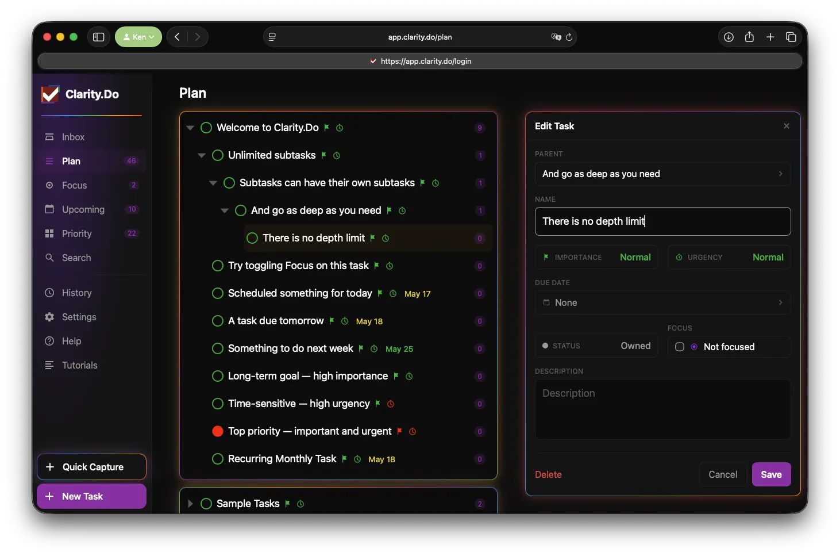This screenshot has height=556, width=840.
Task: Mark A task due tomorrow complete
Action: tap(218, 321)
